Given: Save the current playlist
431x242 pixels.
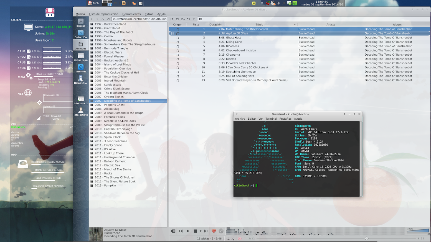Looking at the screenshot, I should point(183,19).
